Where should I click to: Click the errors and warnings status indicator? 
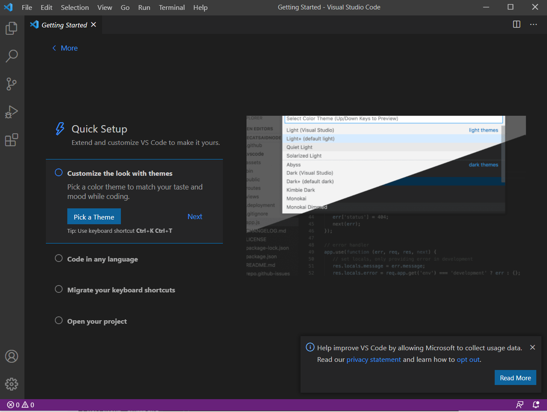coord(21,405)
